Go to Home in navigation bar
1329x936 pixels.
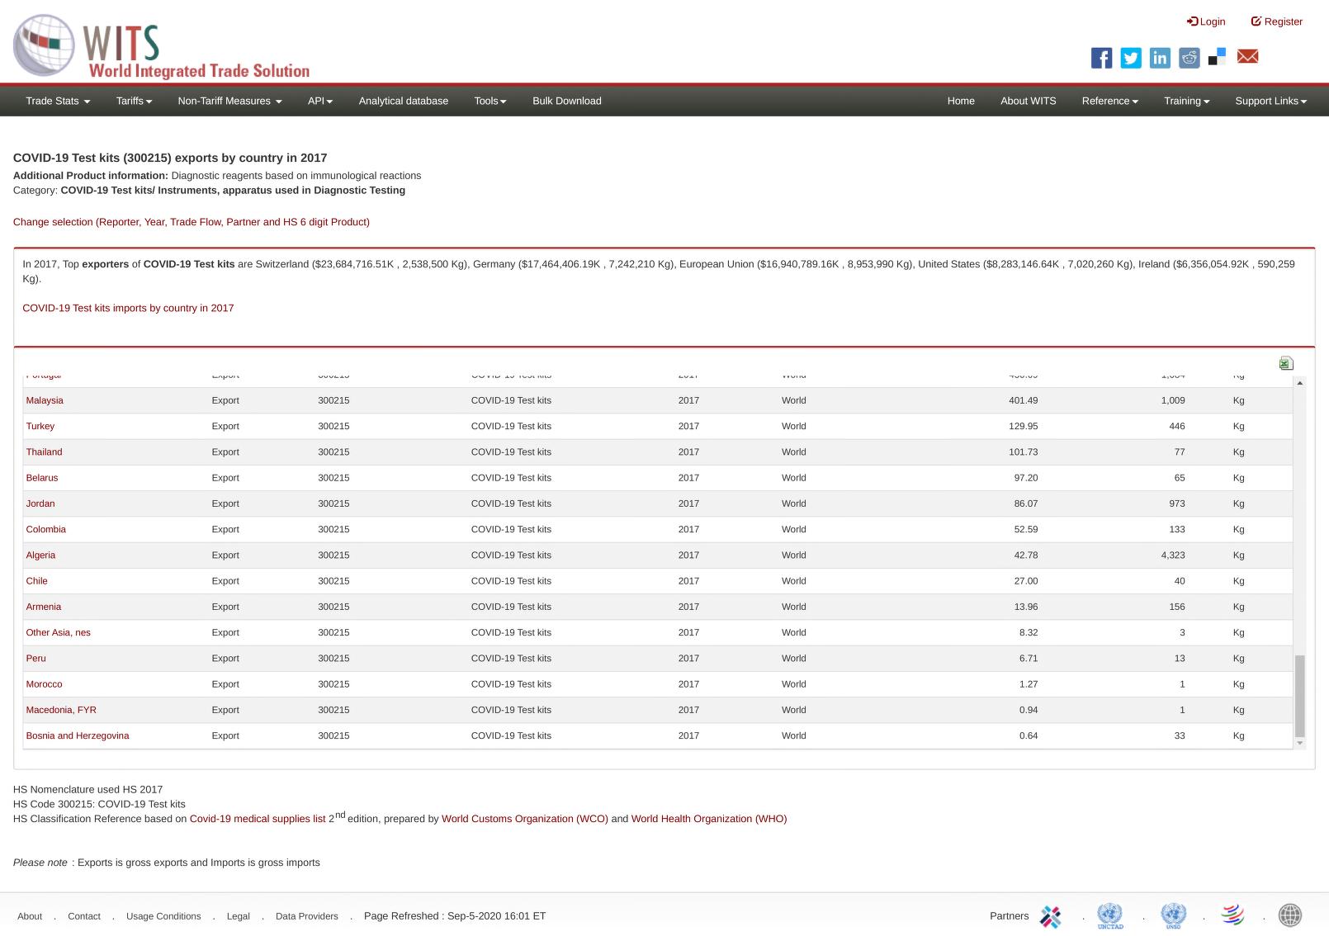coord(961,101)
